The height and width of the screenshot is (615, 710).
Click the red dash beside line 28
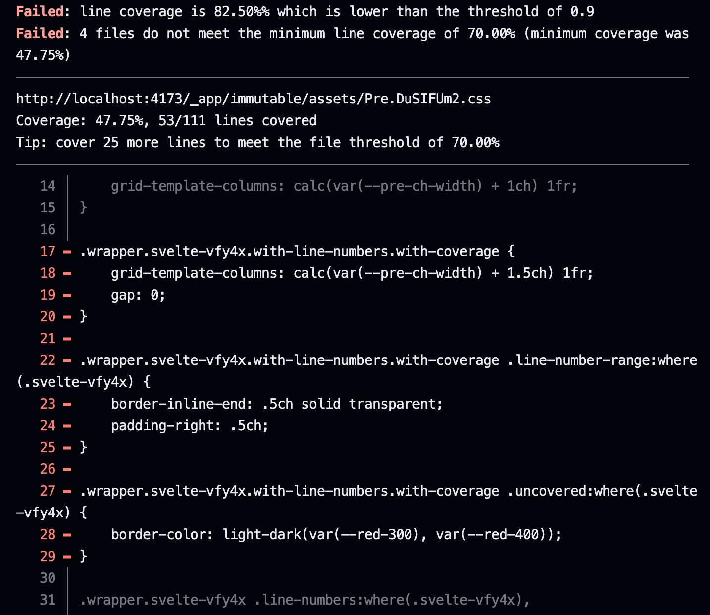66,534
